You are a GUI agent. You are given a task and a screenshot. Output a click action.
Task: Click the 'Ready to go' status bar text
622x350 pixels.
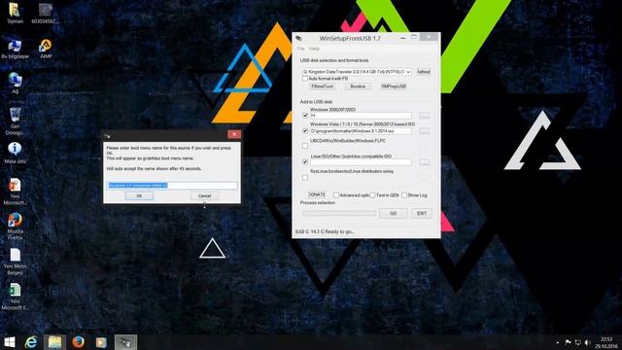click(x=340, y=231)
